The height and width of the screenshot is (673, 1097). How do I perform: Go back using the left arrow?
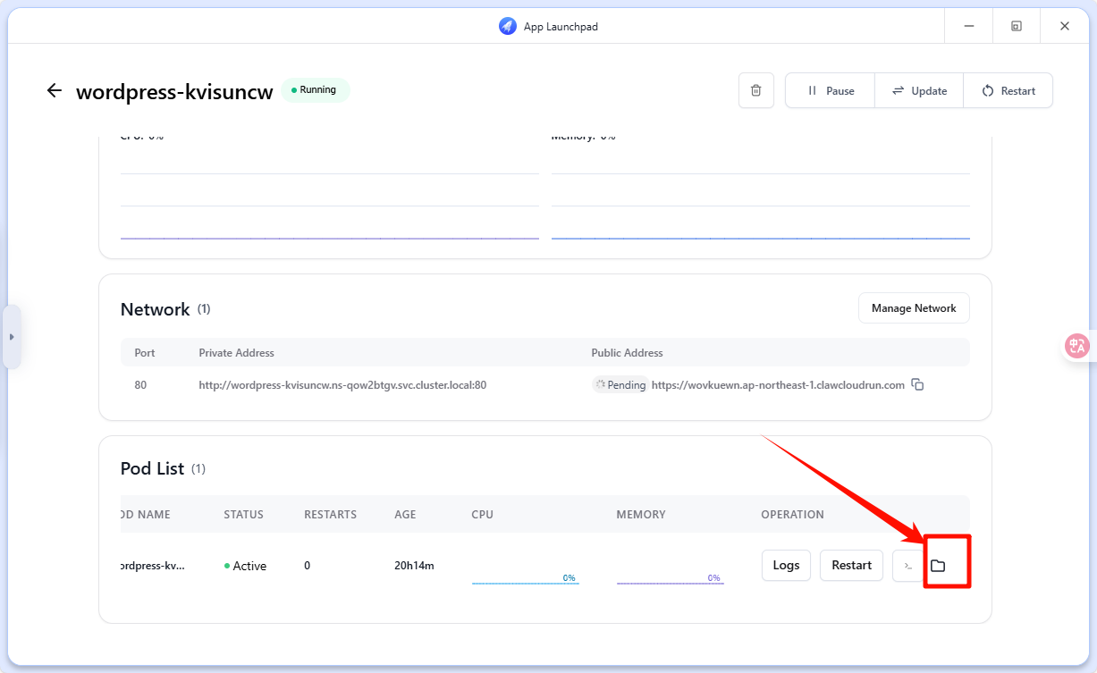click(55, 90)
